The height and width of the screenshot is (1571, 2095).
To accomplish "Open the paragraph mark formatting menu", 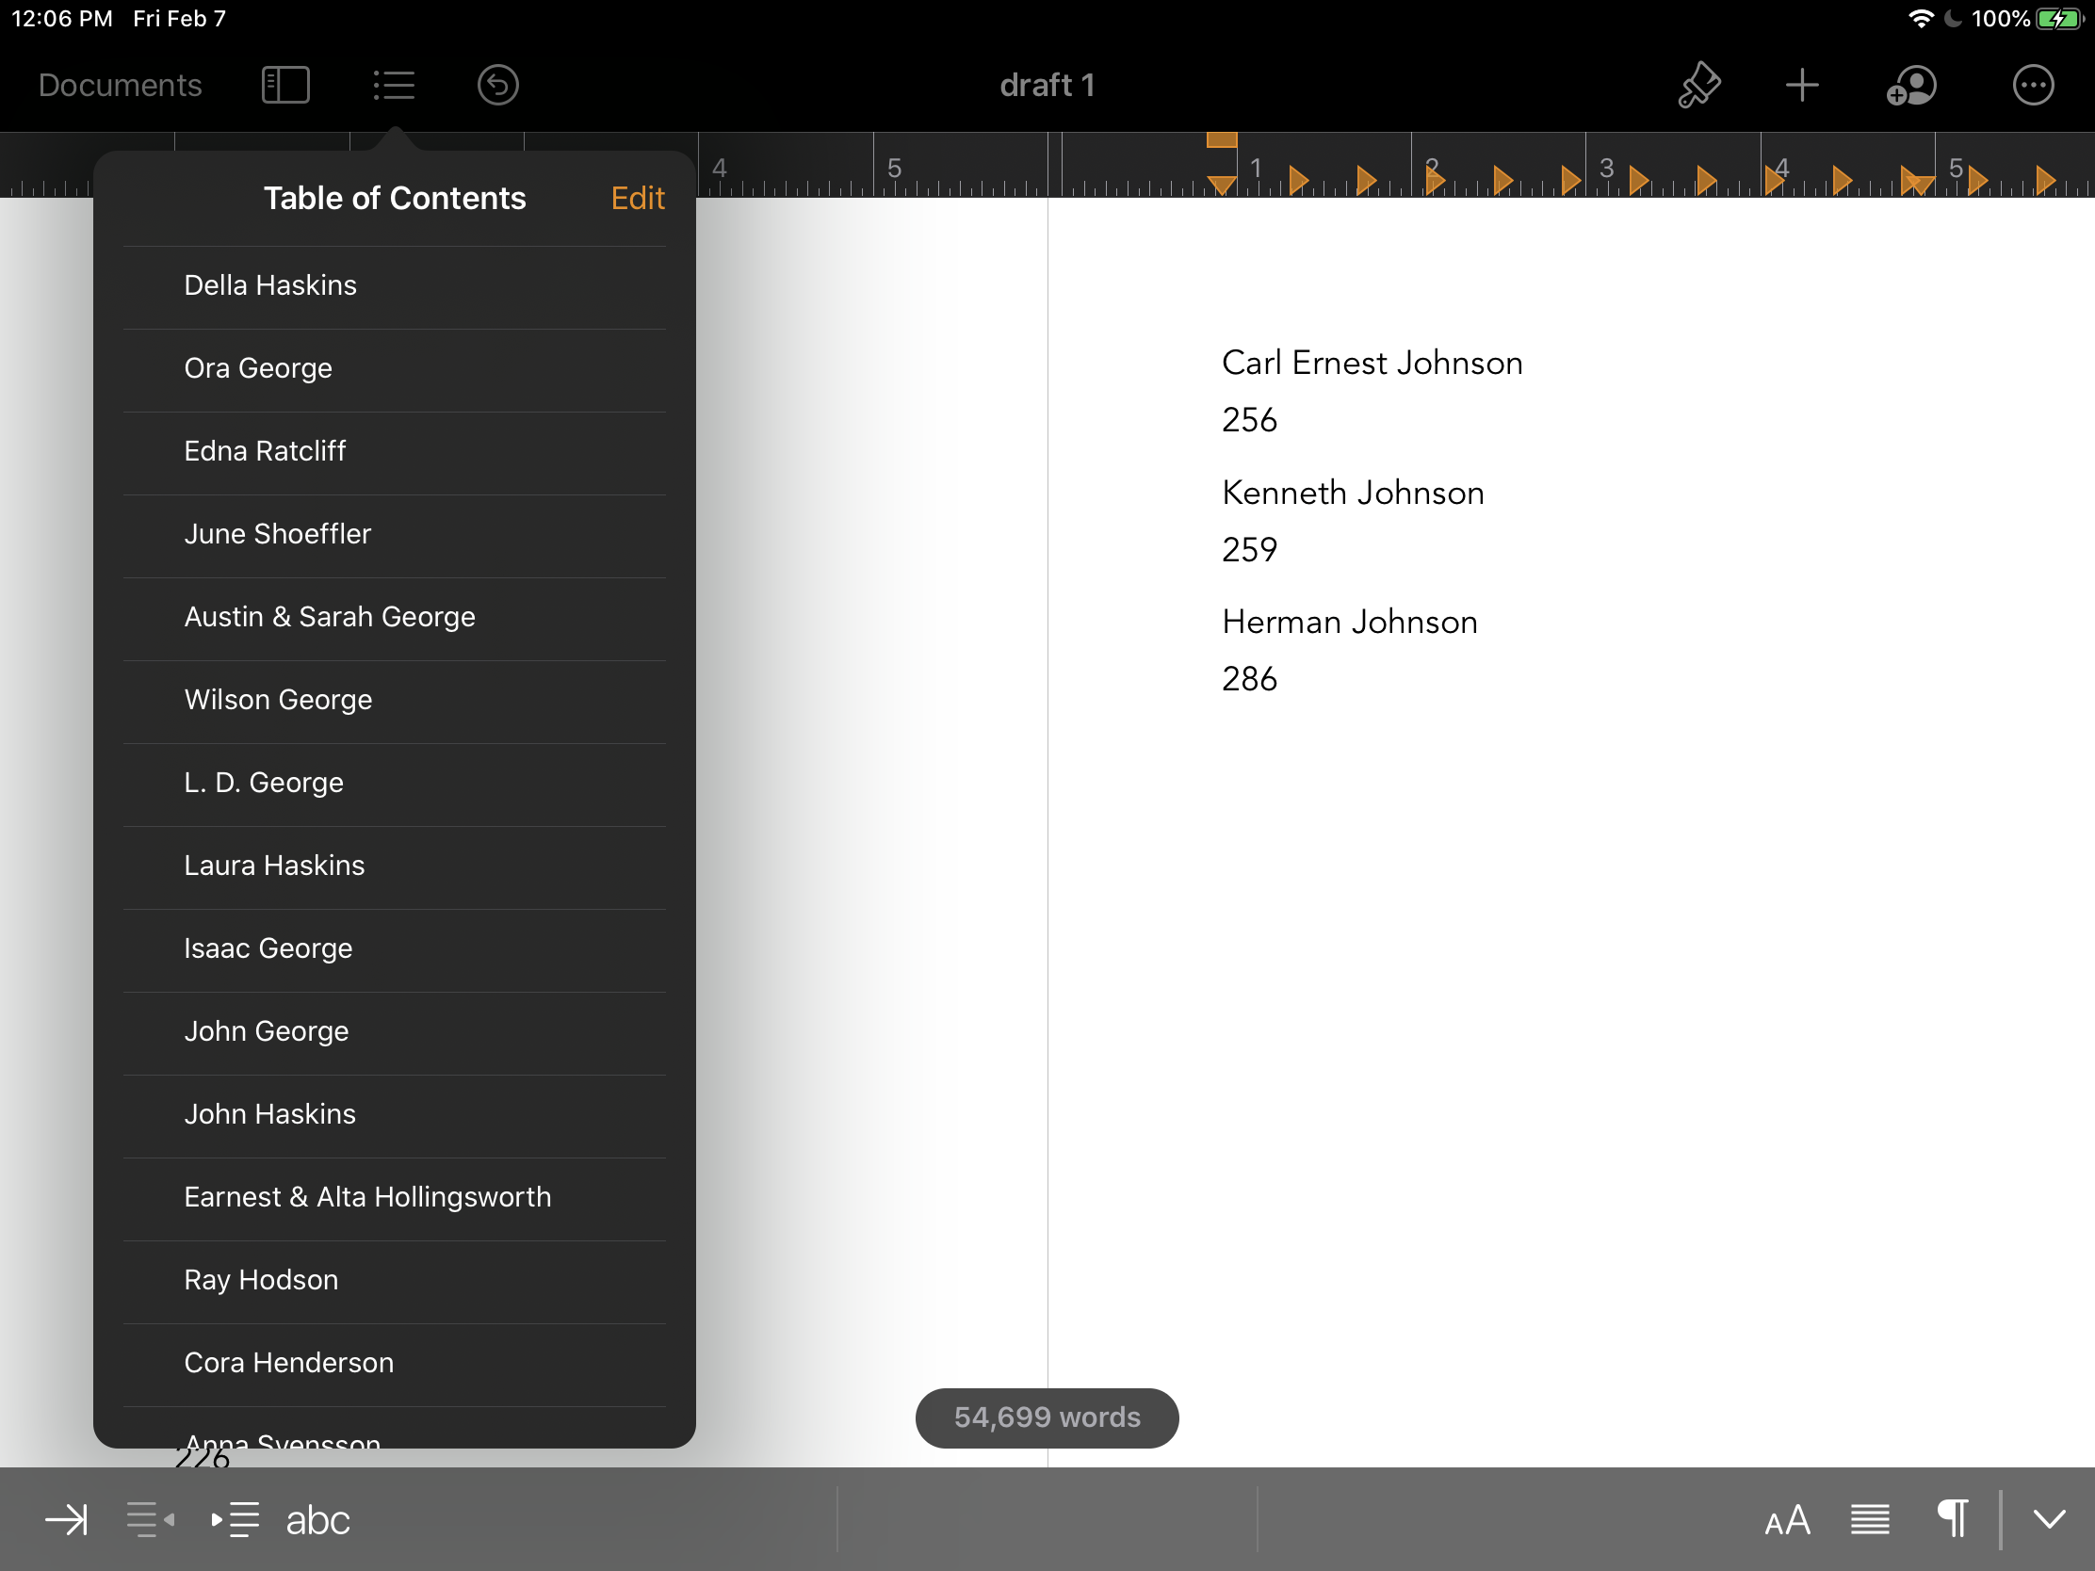I will [1952, 1518].
